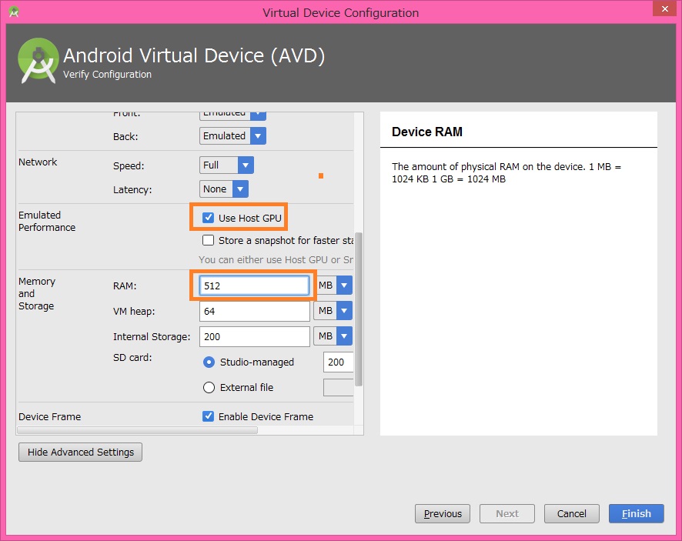Select the Studio-managed SD card option
Image resolution: width=682 pixels, height=541 pixels.
point(209,362)
